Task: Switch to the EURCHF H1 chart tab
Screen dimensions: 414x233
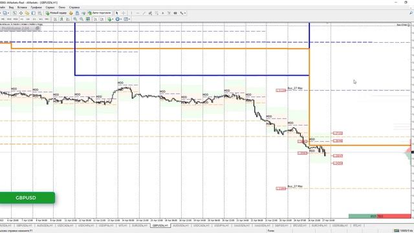Action: [x=320, y=226]
